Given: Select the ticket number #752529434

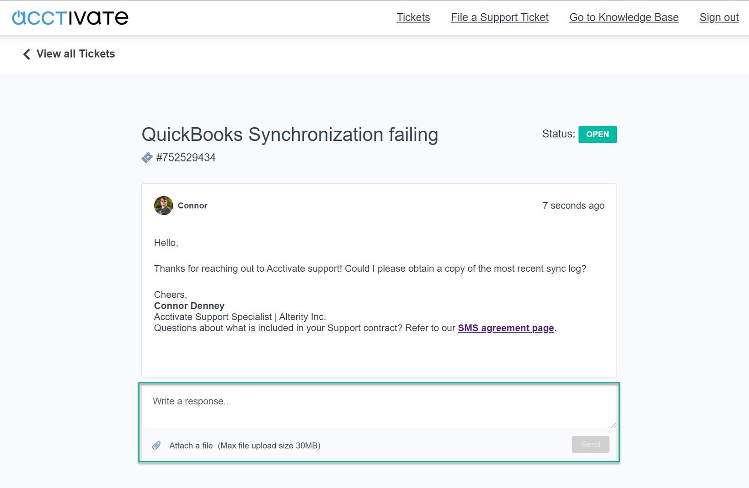Looking at the screenshot, I should click(185, 157).
